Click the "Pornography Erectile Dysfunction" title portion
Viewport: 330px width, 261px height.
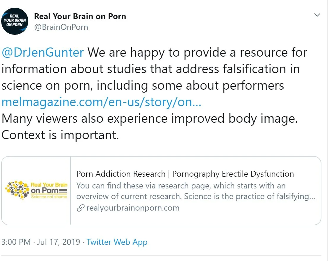point(233,174)
